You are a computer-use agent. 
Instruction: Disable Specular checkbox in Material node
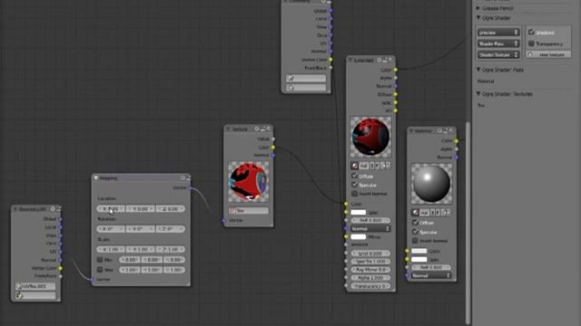(x=416, y=232)
